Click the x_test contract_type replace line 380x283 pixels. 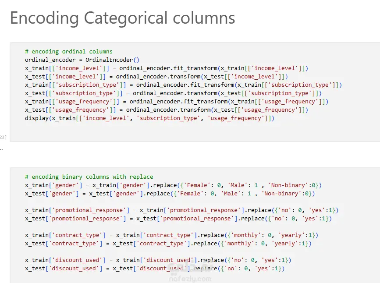pos(168,244)
